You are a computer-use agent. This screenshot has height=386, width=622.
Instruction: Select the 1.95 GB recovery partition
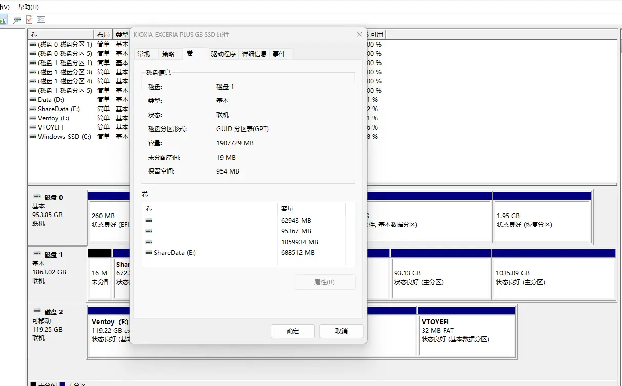[x=542, y=220]
